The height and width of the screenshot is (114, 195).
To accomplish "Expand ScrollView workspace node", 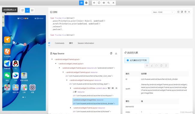I will [x=70, y=88].
